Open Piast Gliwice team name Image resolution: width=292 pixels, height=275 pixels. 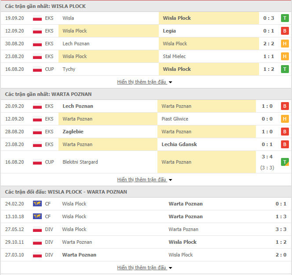tap(175, 119)
